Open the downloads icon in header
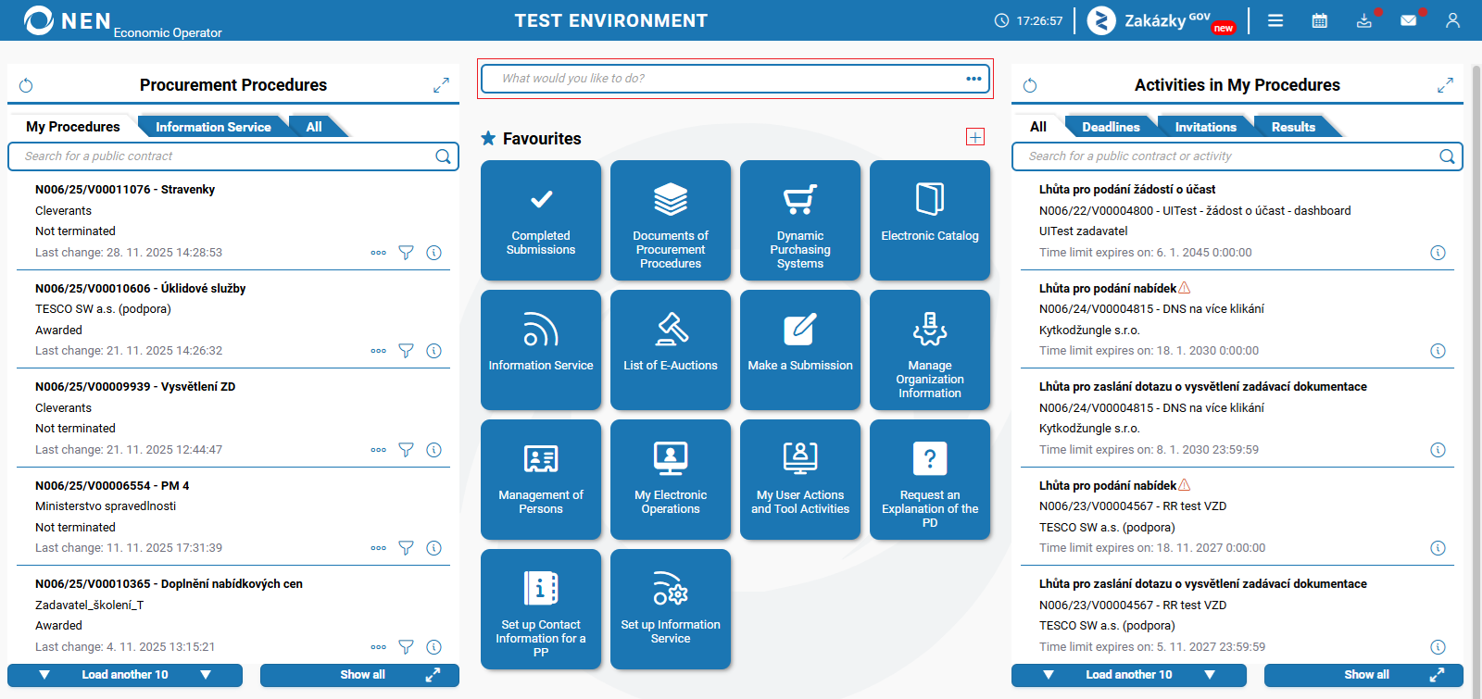1482x699 pixels. pos(1364,20)
